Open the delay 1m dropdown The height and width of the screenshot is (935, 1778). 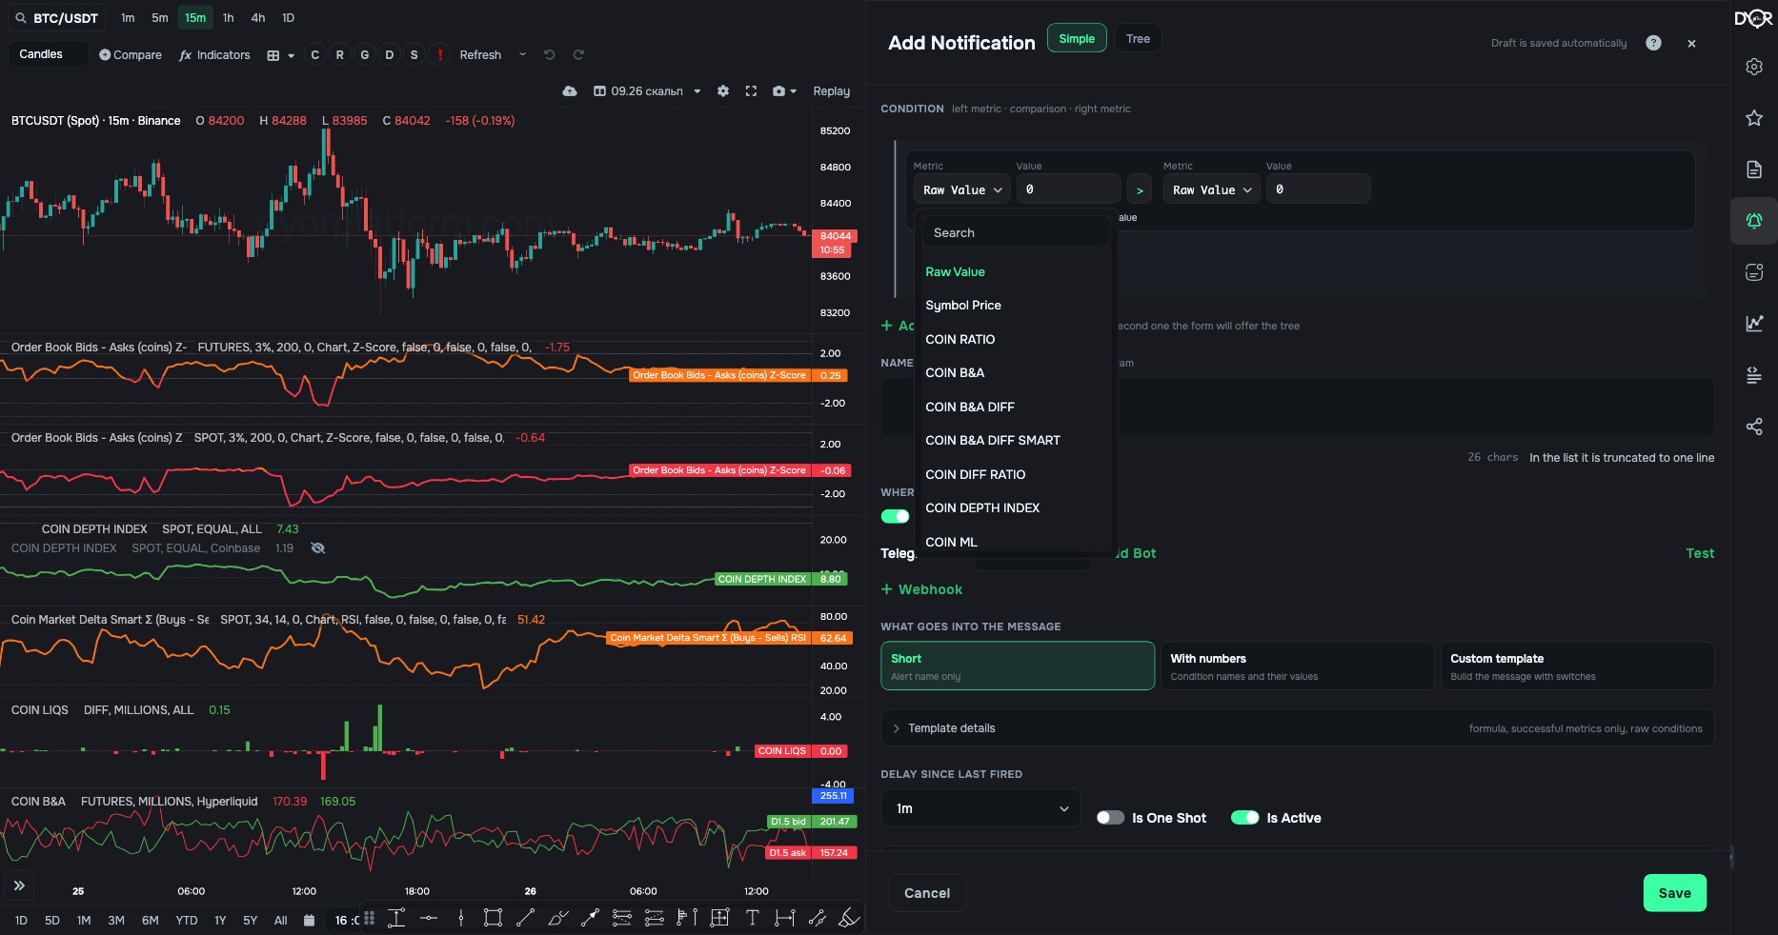tap(980, 808)
